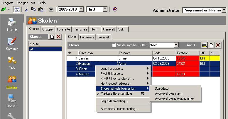The height and width of the screenshot is (119, 228).
Task: Toggle 'Vis de som har sluttet' checkbox
Action: coord(114,45)
